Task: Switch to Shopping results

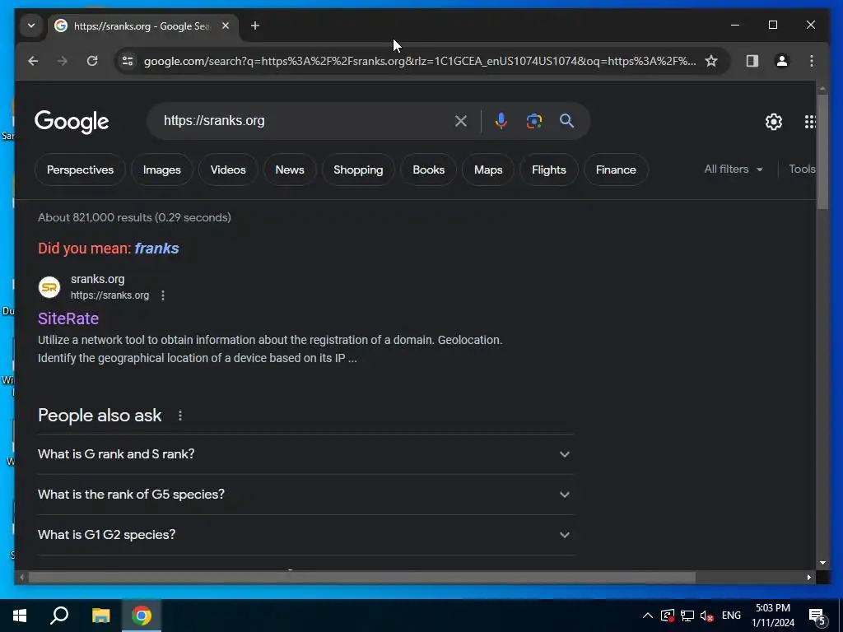Action: pyautogui.click(x=358, y=170)
